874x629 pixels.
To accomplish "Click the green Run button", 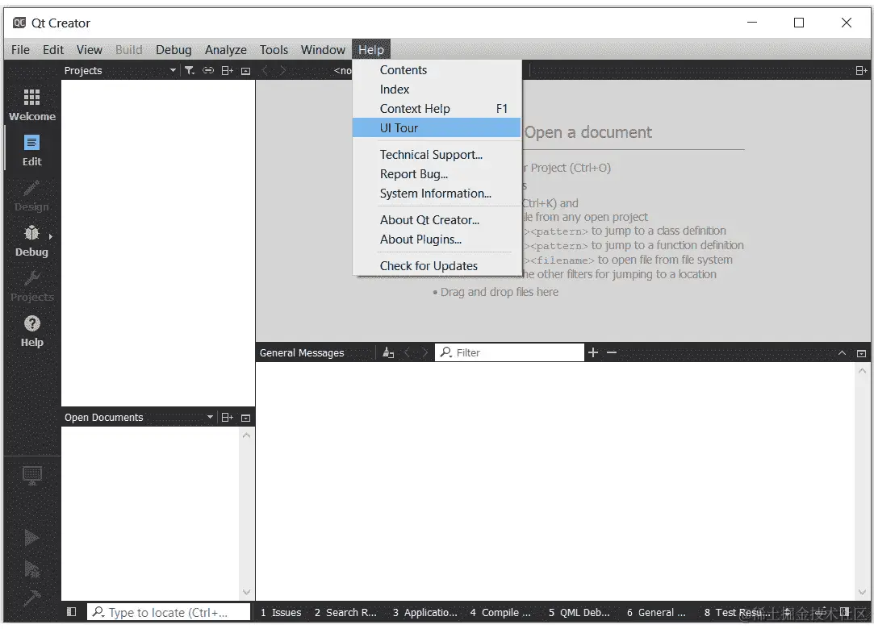I will coord(31,538).
